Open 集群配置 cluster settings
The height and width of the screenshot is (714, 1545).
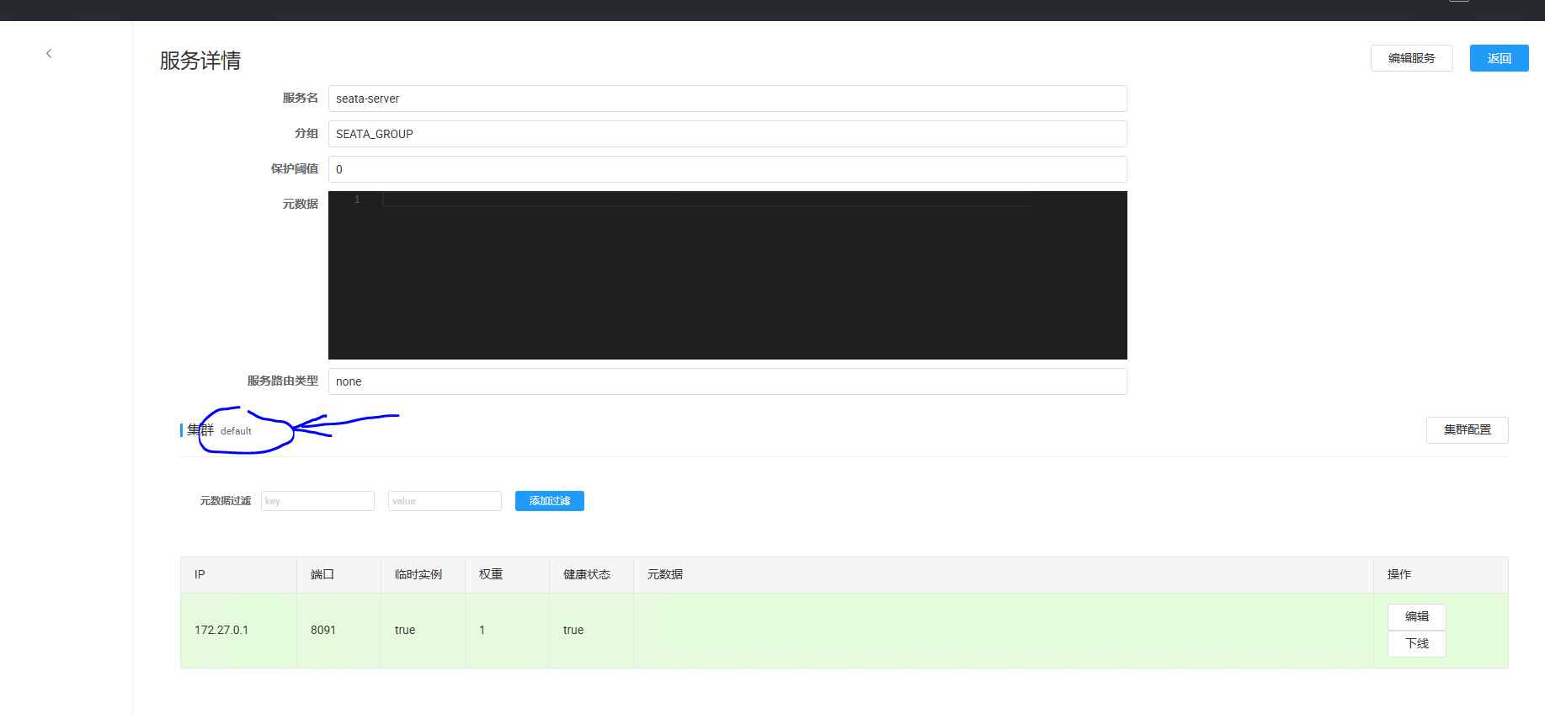(1467, 429)
